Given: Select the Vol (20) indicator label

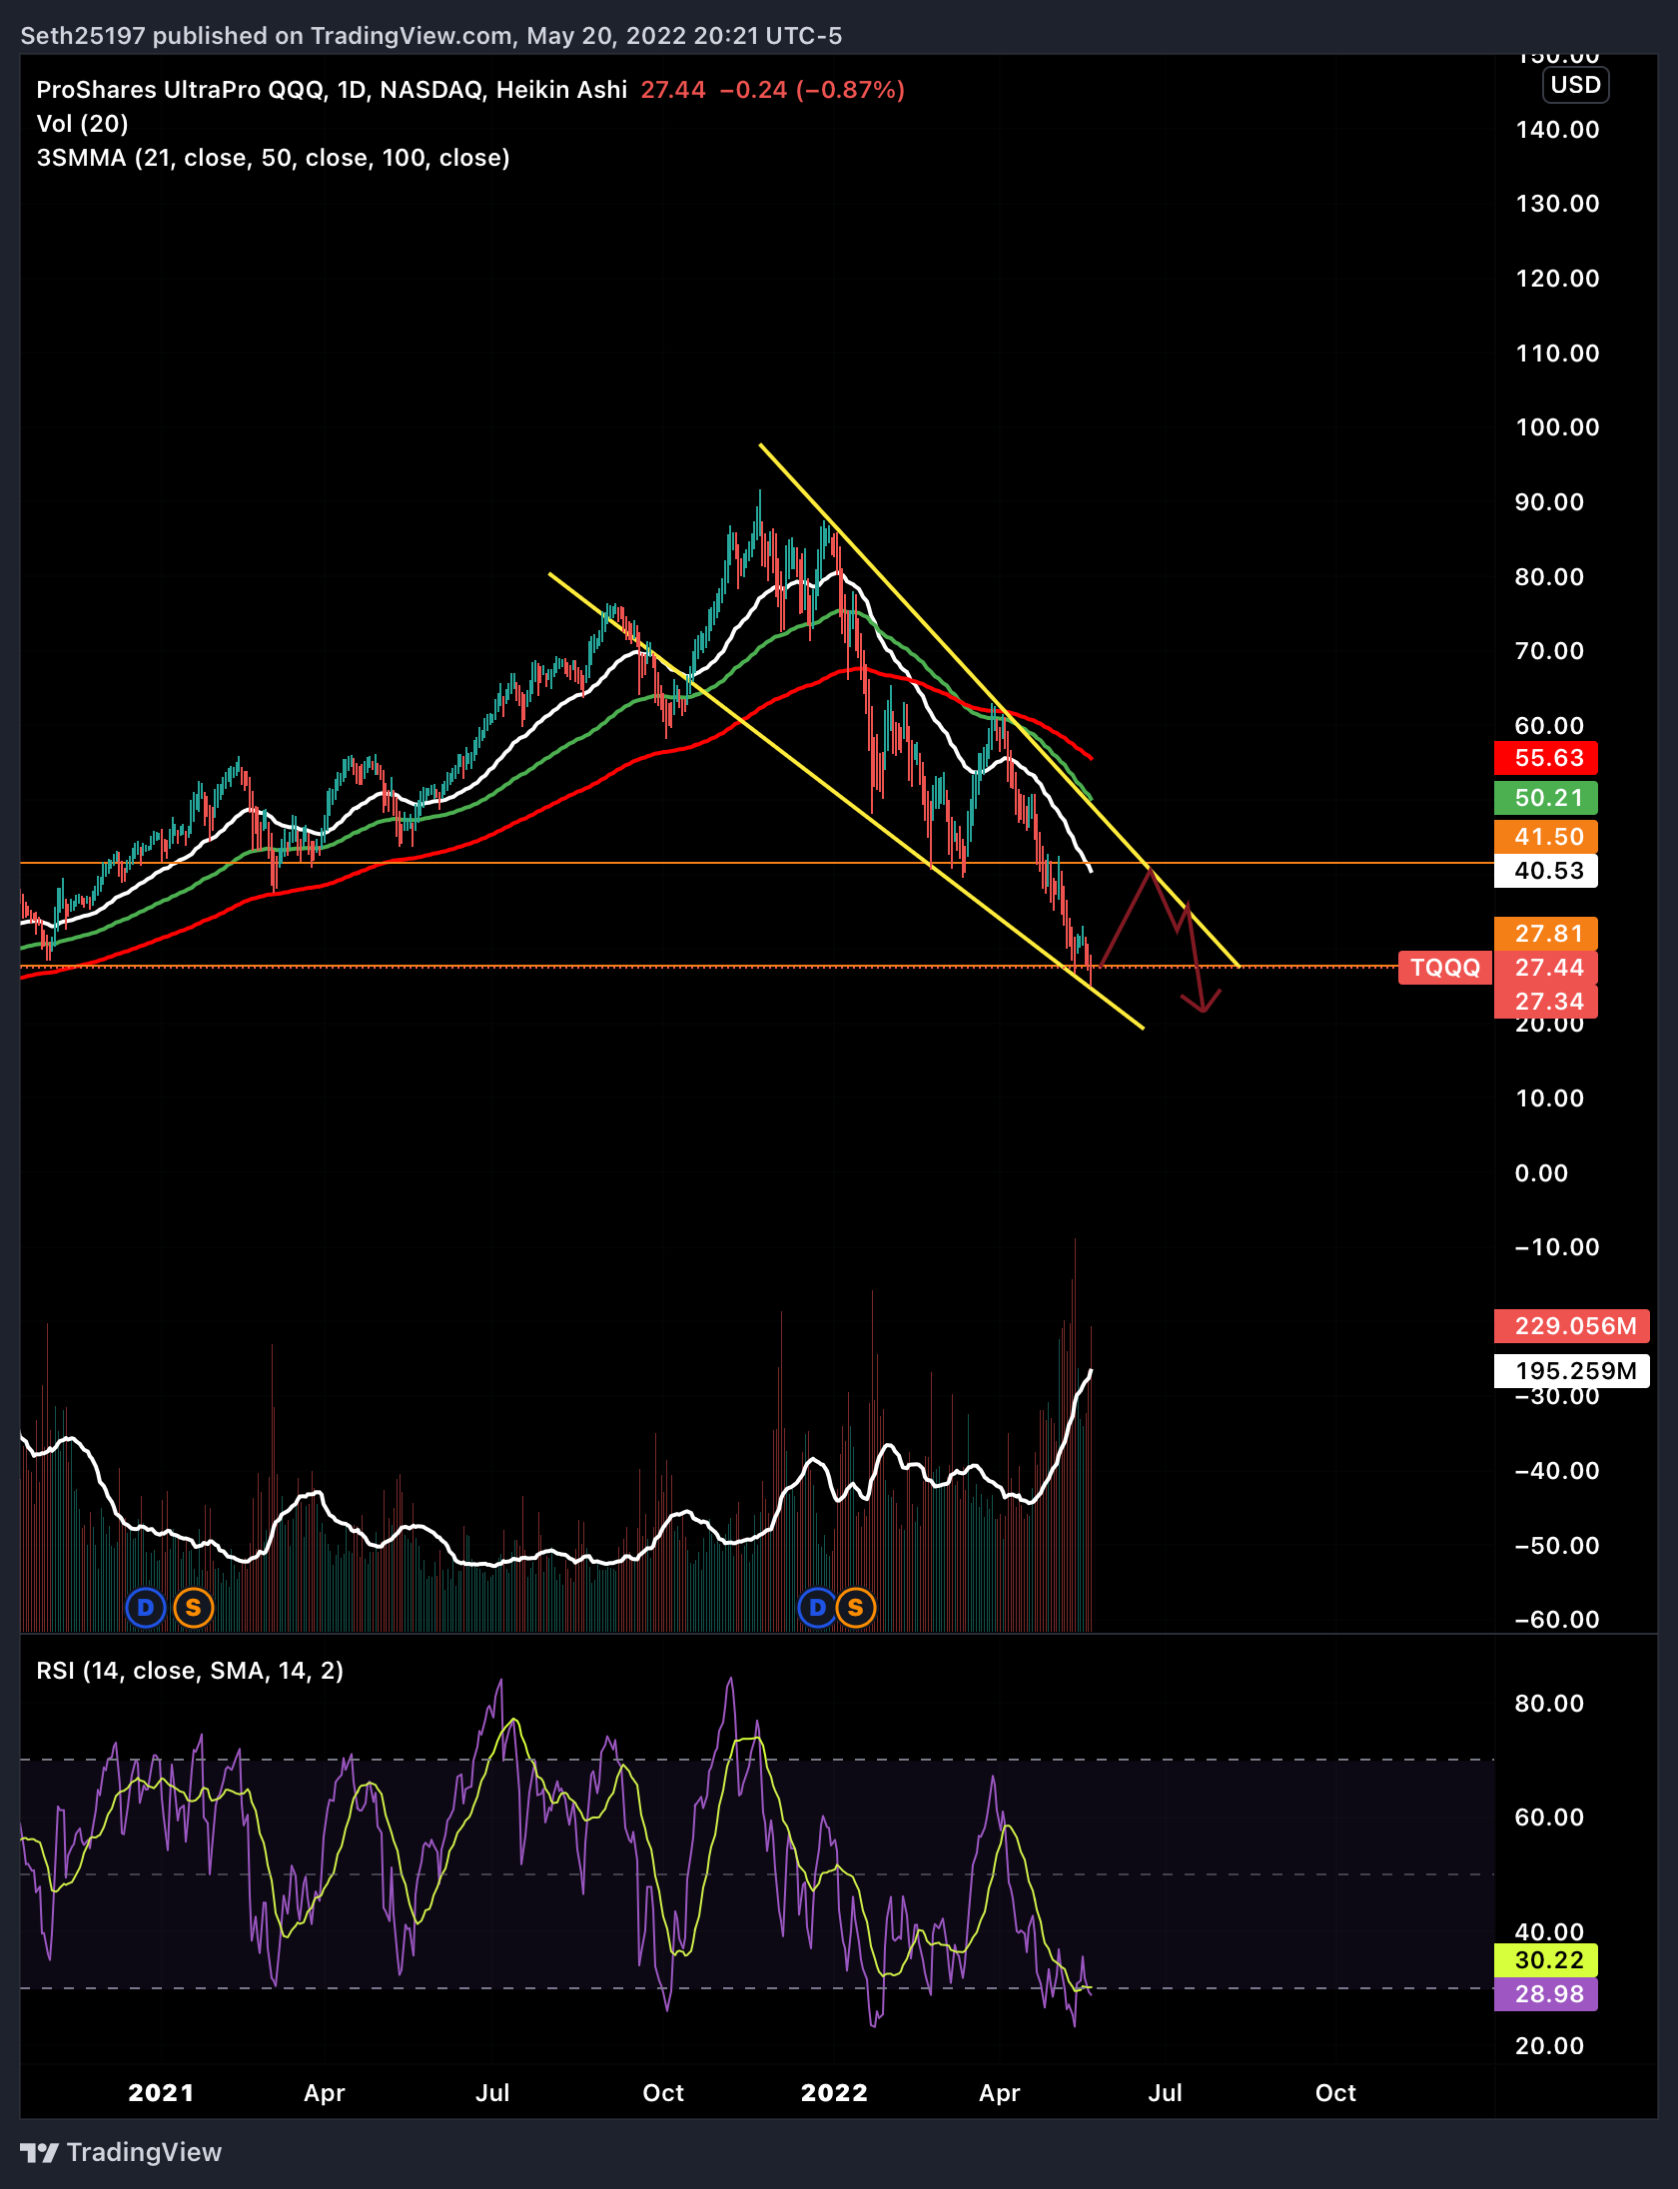Looking at the screenshot, I should coord(83,124).
